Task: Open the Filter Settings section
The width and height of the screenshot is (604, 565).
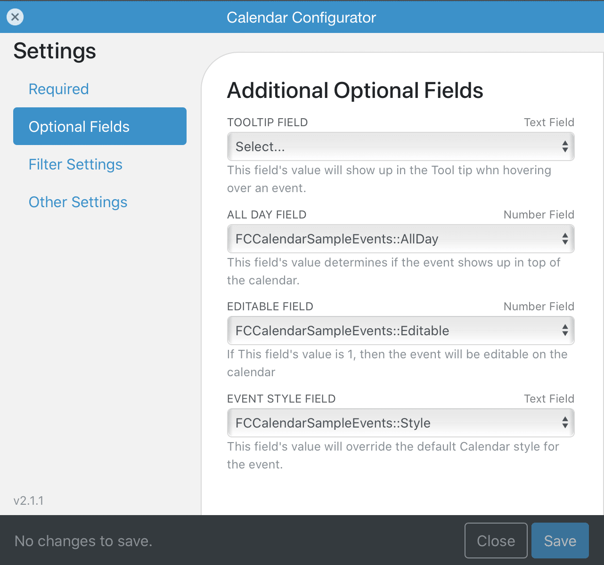Action: (75, 164)
